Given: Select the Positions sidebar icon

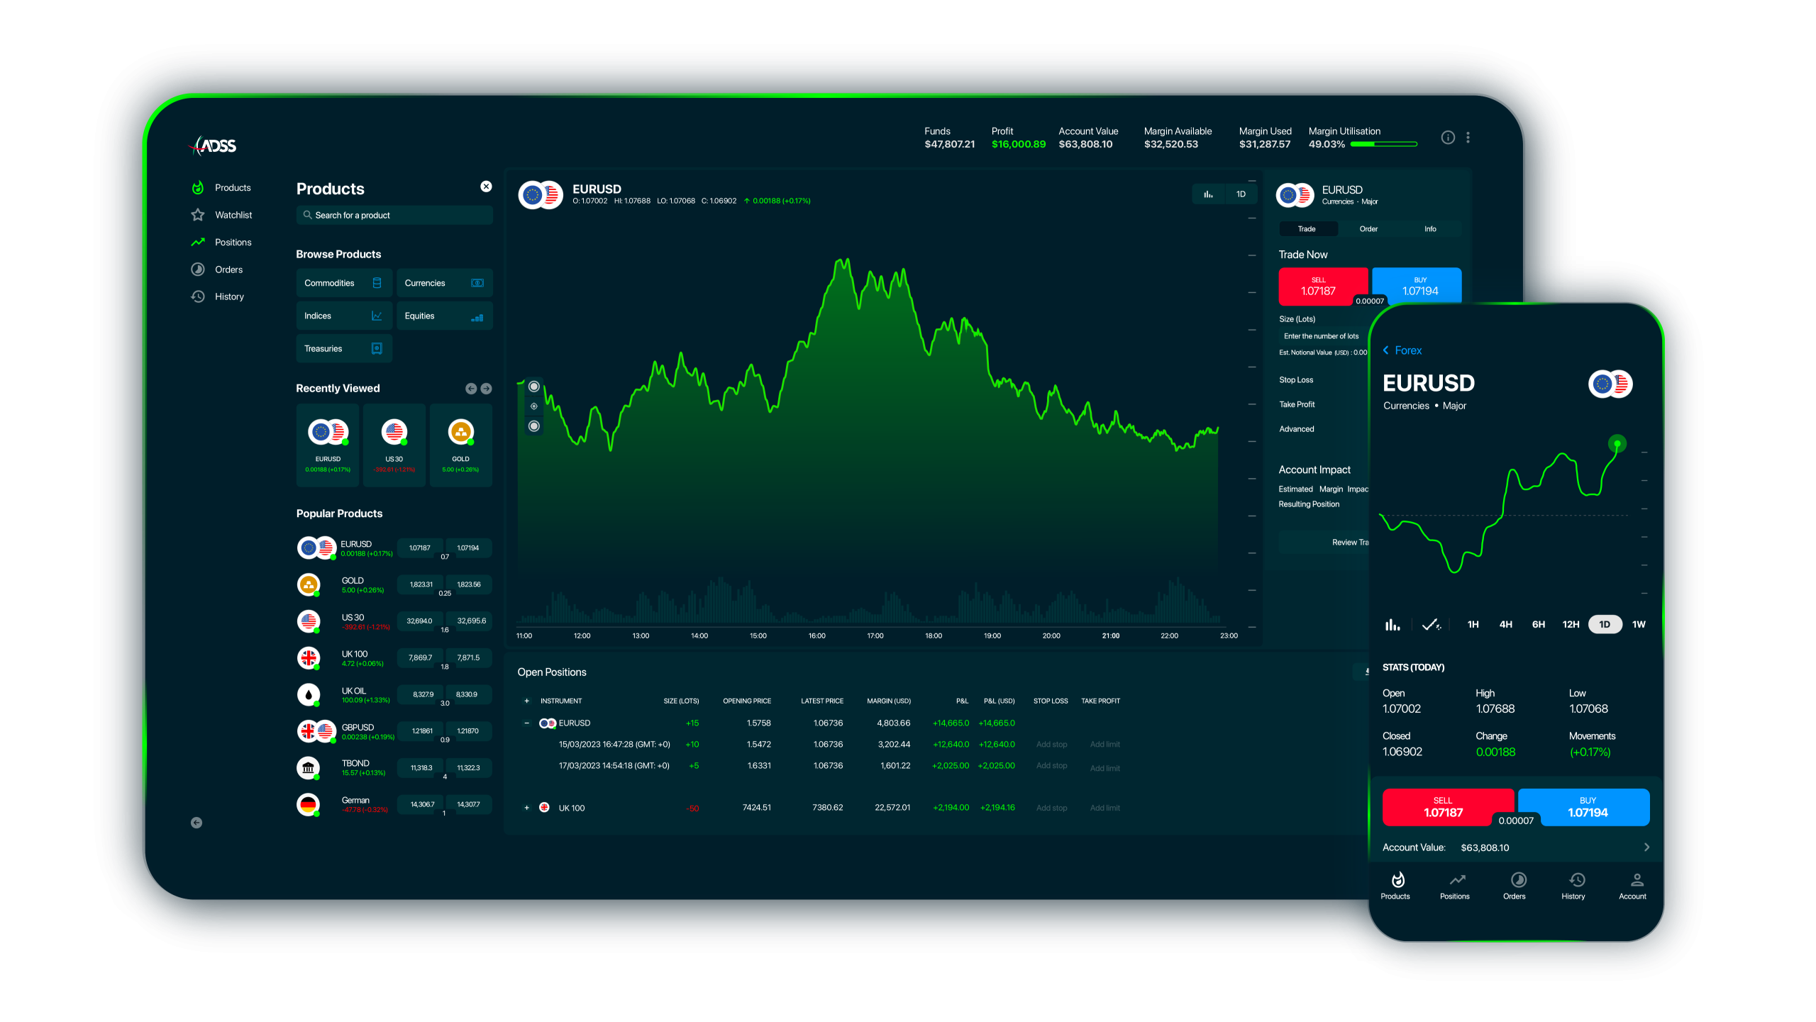Looking at the screenshot, I should pyautogui.click(x=198, y=242).
